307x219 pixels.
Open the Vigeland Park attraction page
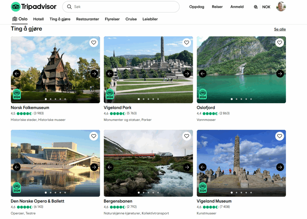(118, 107)
